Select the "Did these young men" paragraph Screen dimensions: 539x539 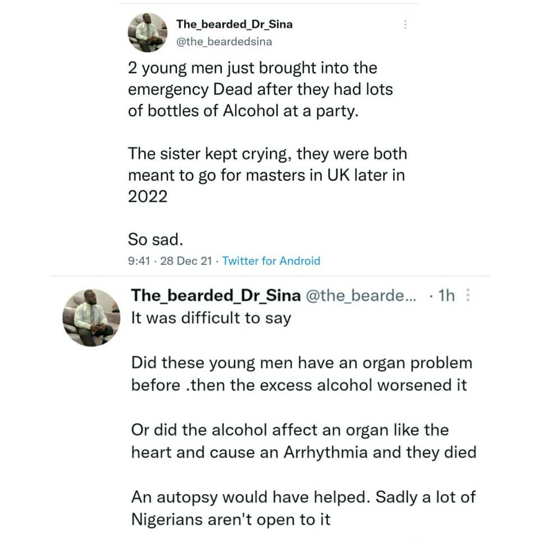302,374
